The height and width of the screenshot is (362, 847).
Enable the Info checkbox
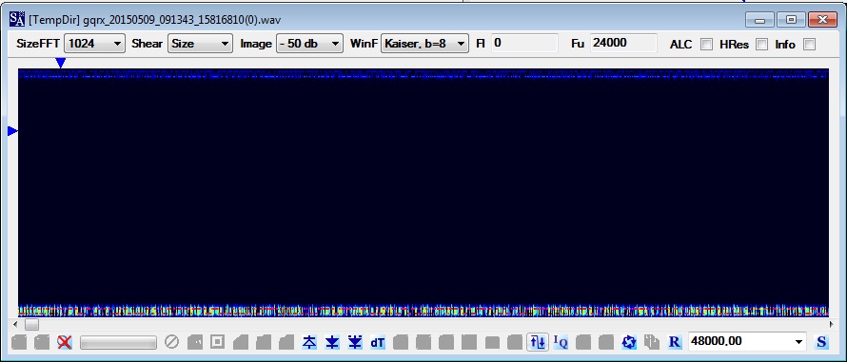pos(809,45)
